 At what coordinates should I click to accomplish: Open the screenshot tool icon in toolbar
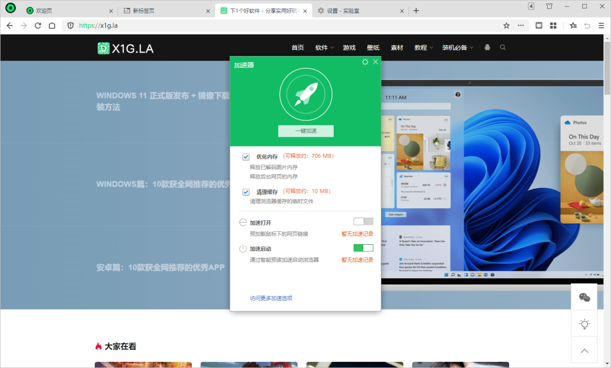click(x=539, y=25)
